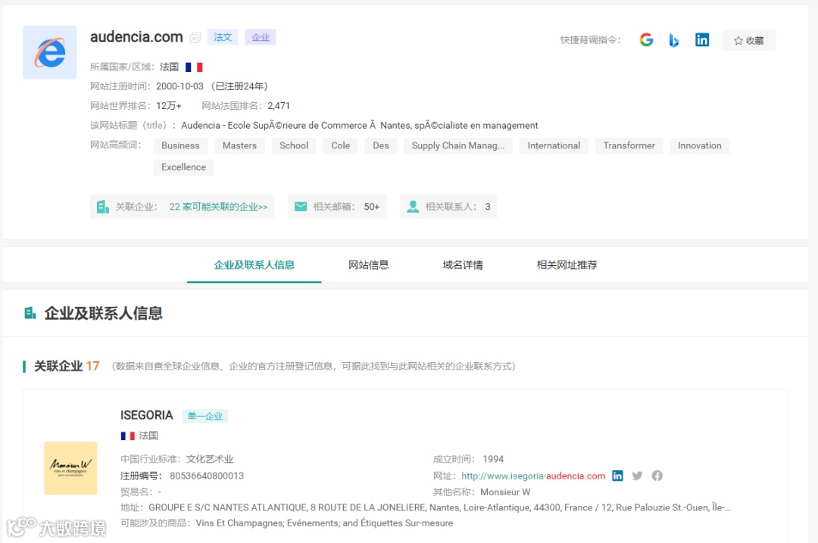Click the 法文 language tag
Screen dimensions: 818x543
tap(223, 37)
